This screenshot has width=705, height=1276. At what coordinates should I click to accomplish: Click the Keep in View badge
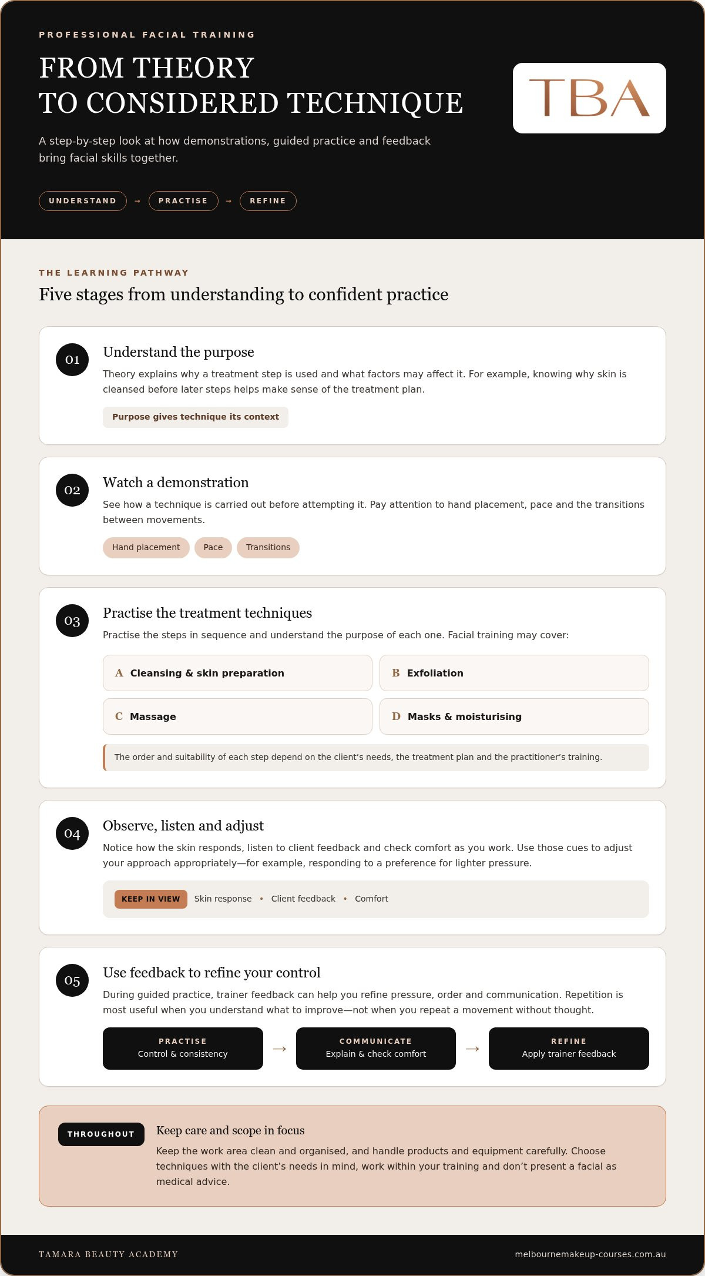click(151, 899)
